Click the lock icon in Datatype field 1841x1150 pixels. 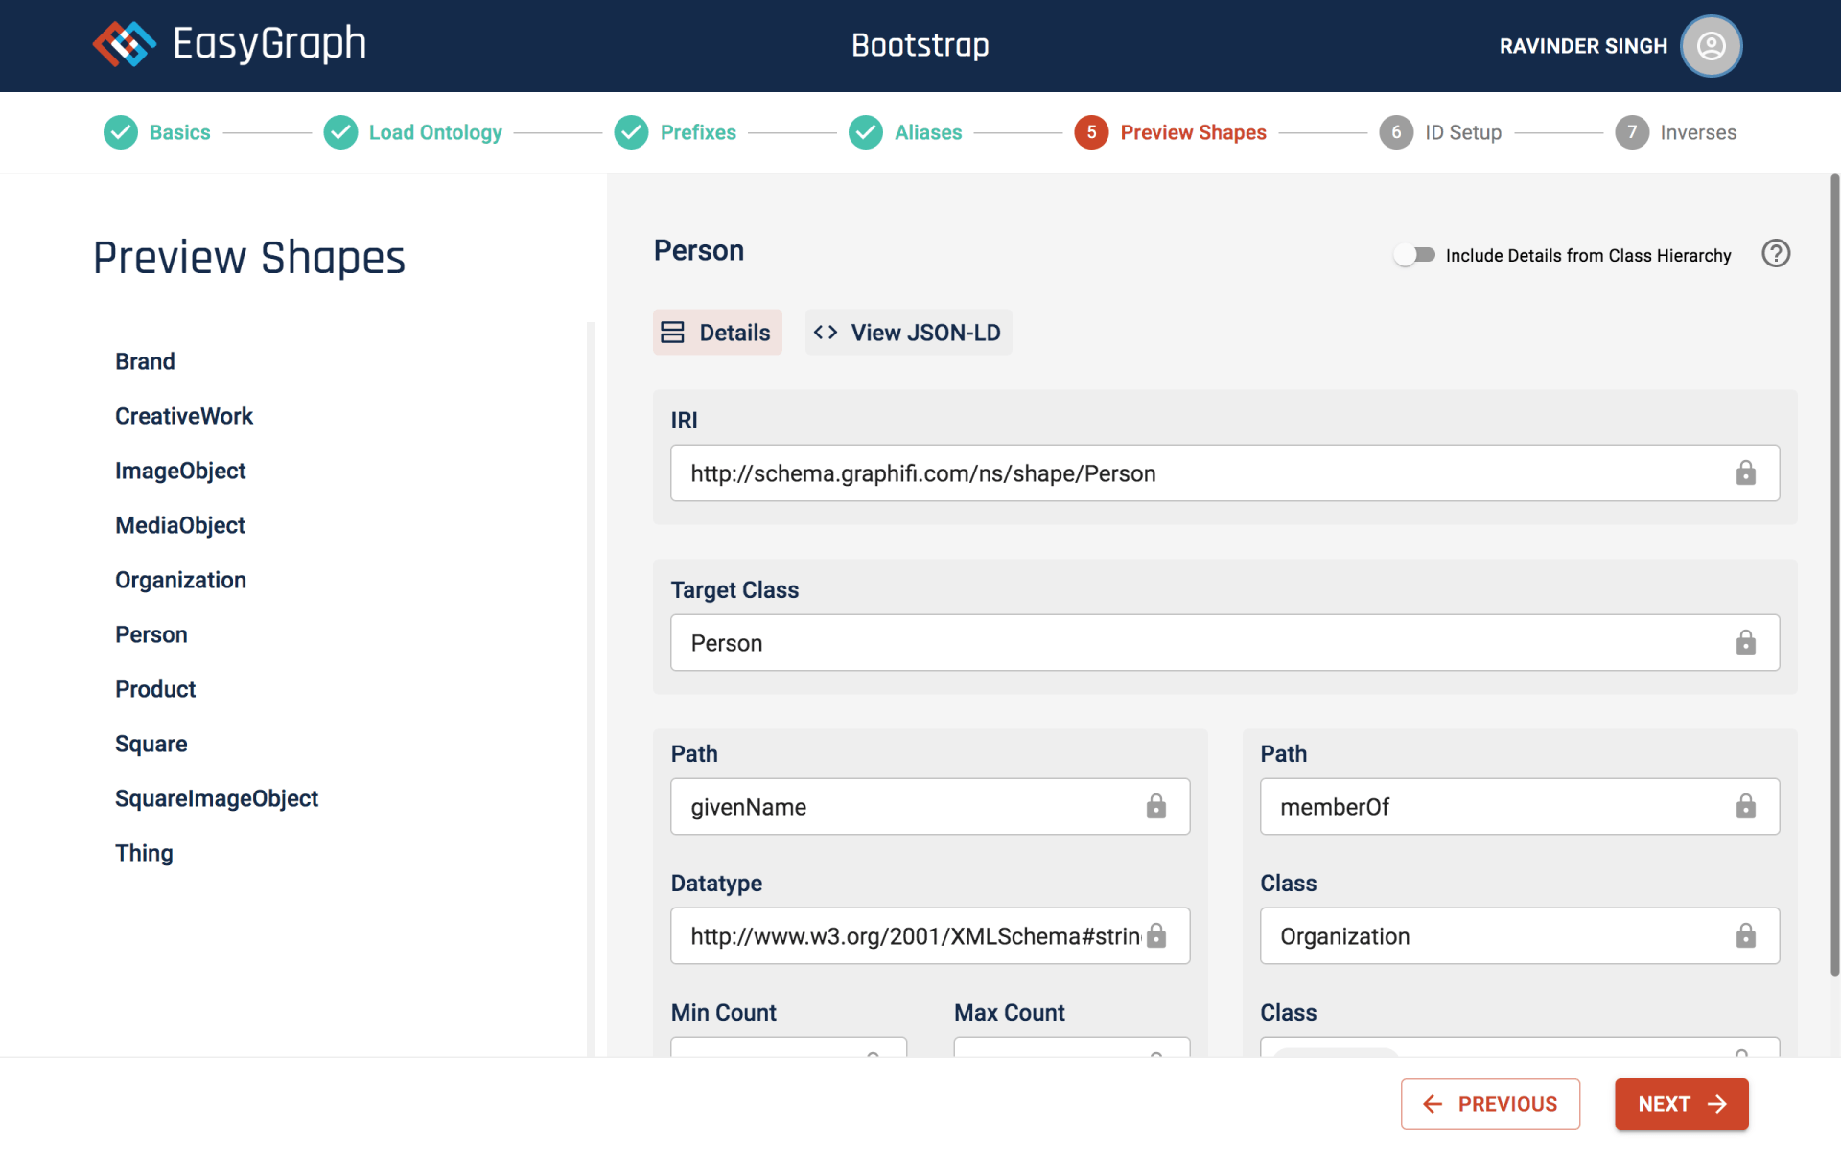pyautogui.click(x=1156, y=936)
